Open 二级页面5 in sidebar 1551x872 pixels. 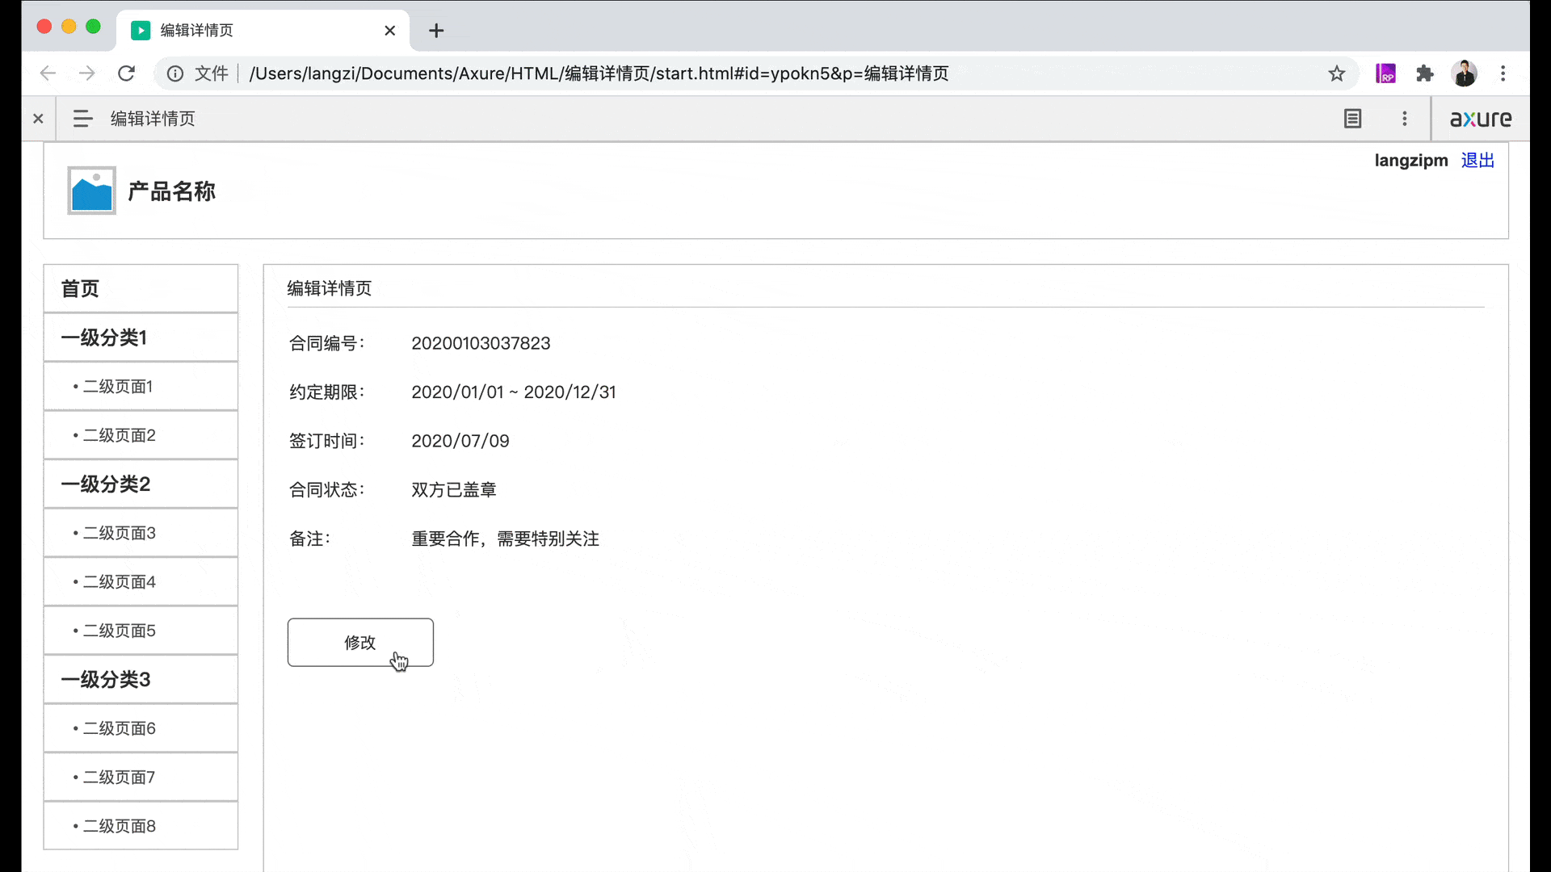coord(141,631)
